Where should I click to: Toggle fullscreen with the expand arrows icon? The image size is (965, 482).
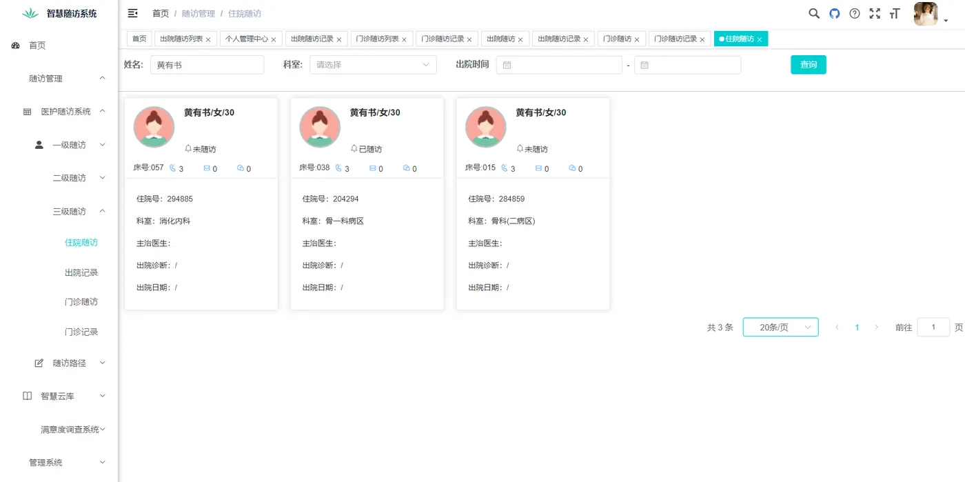tap(875, 13)
